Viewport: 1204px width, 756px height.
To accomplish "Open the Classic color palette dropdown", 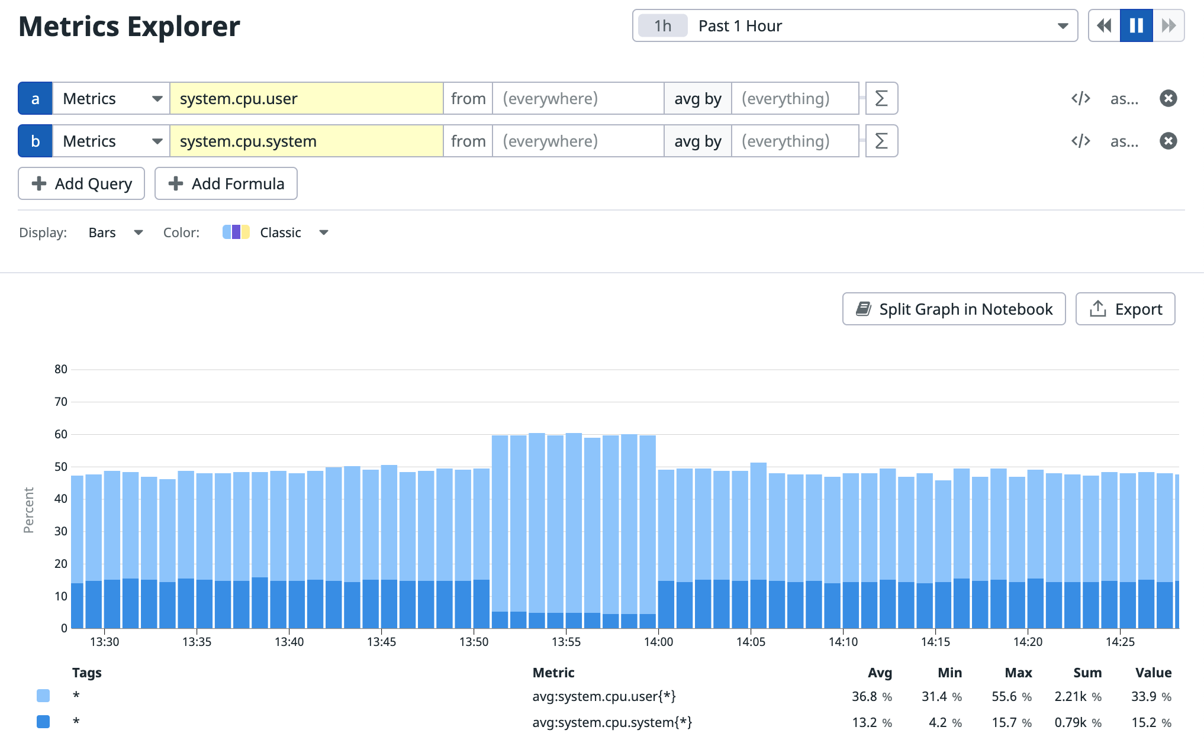I will pyautogui.click(x=276, y=232).
